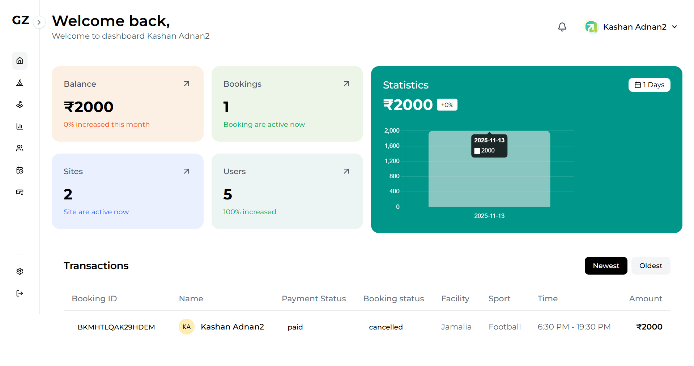
Task: Go to the bar chart analytics icon
Action: [20, 126]
